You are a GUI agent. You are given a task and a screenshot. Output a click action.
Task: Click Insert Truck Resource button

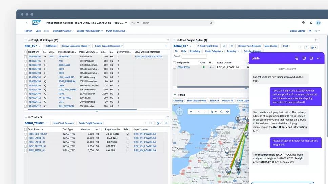coord(63,123)
